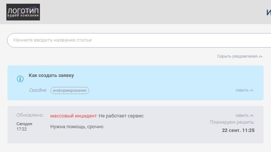Select the информирование tag pill
Image resolution: width=271 pixels, height=152 pixels.
tap(70, 90)
